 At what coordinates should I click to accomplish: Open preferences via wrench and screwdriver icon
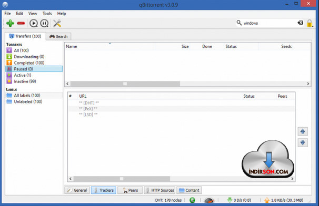57,23
